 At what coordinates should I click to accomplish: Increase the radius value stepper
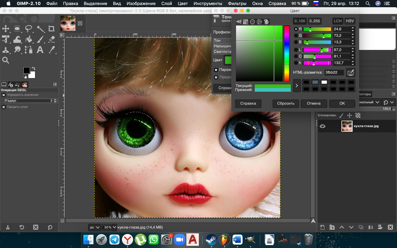tap(55, 100)
